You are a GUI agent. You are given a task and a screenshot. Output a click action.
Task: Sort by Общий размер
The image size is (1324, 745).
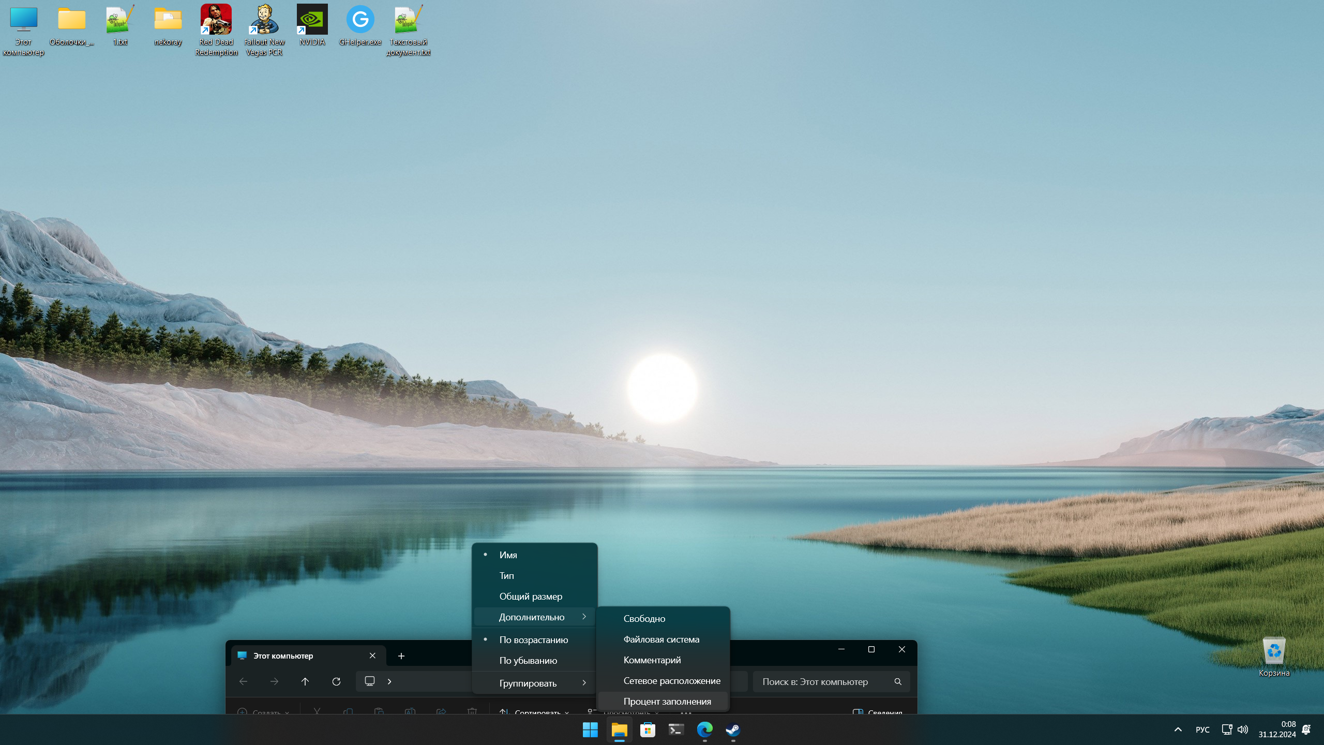535,596
